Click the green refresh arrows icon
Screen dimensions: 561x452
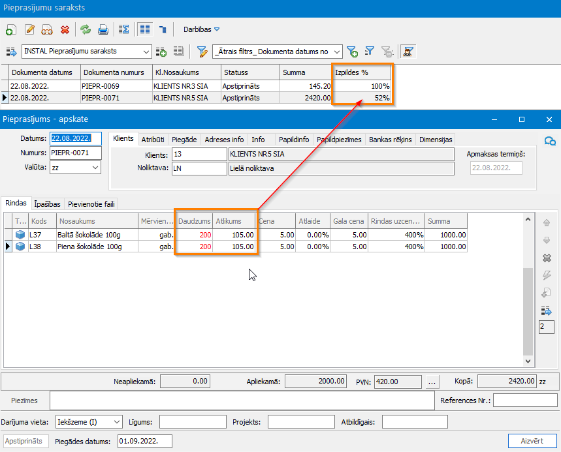point(85,29)
